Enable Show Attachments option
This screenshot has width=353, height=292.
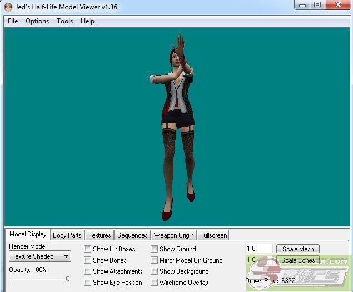point(88,271)
